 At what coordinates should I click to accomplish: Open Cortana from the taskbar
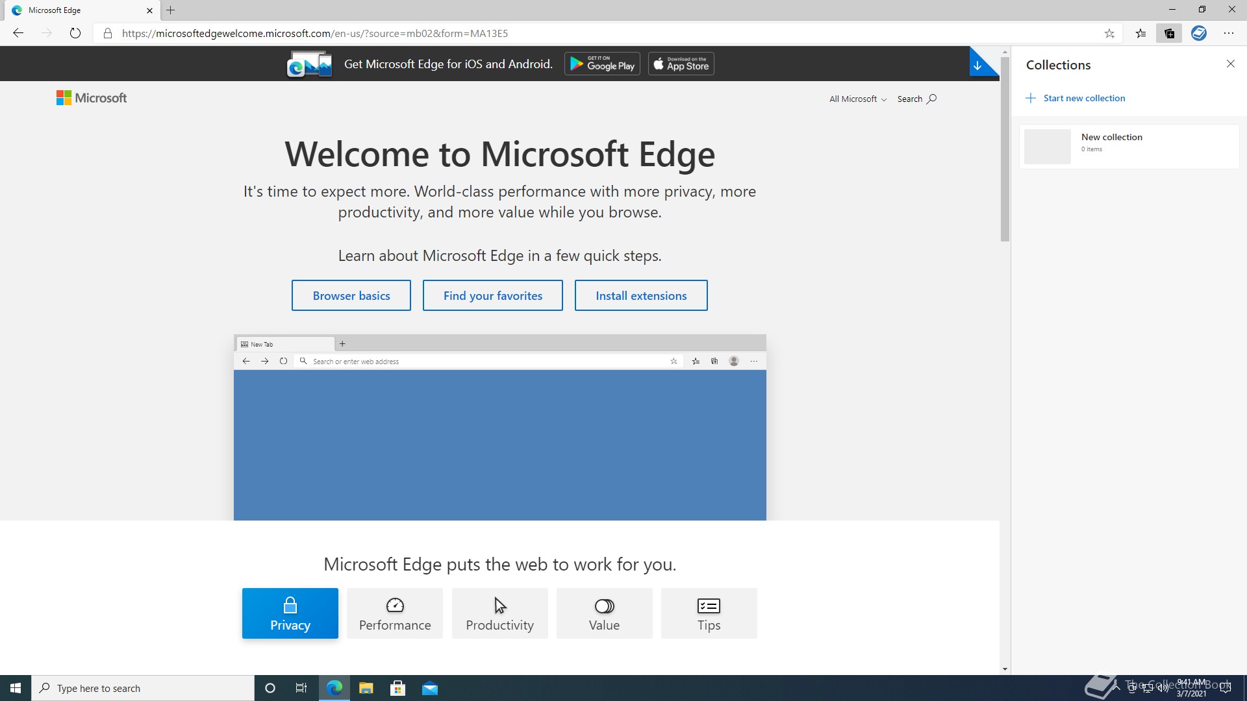point(270,688)
